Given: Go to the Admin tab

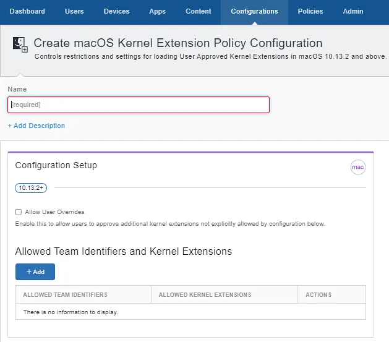Looking at the screenshot, I should coord(353,11).
